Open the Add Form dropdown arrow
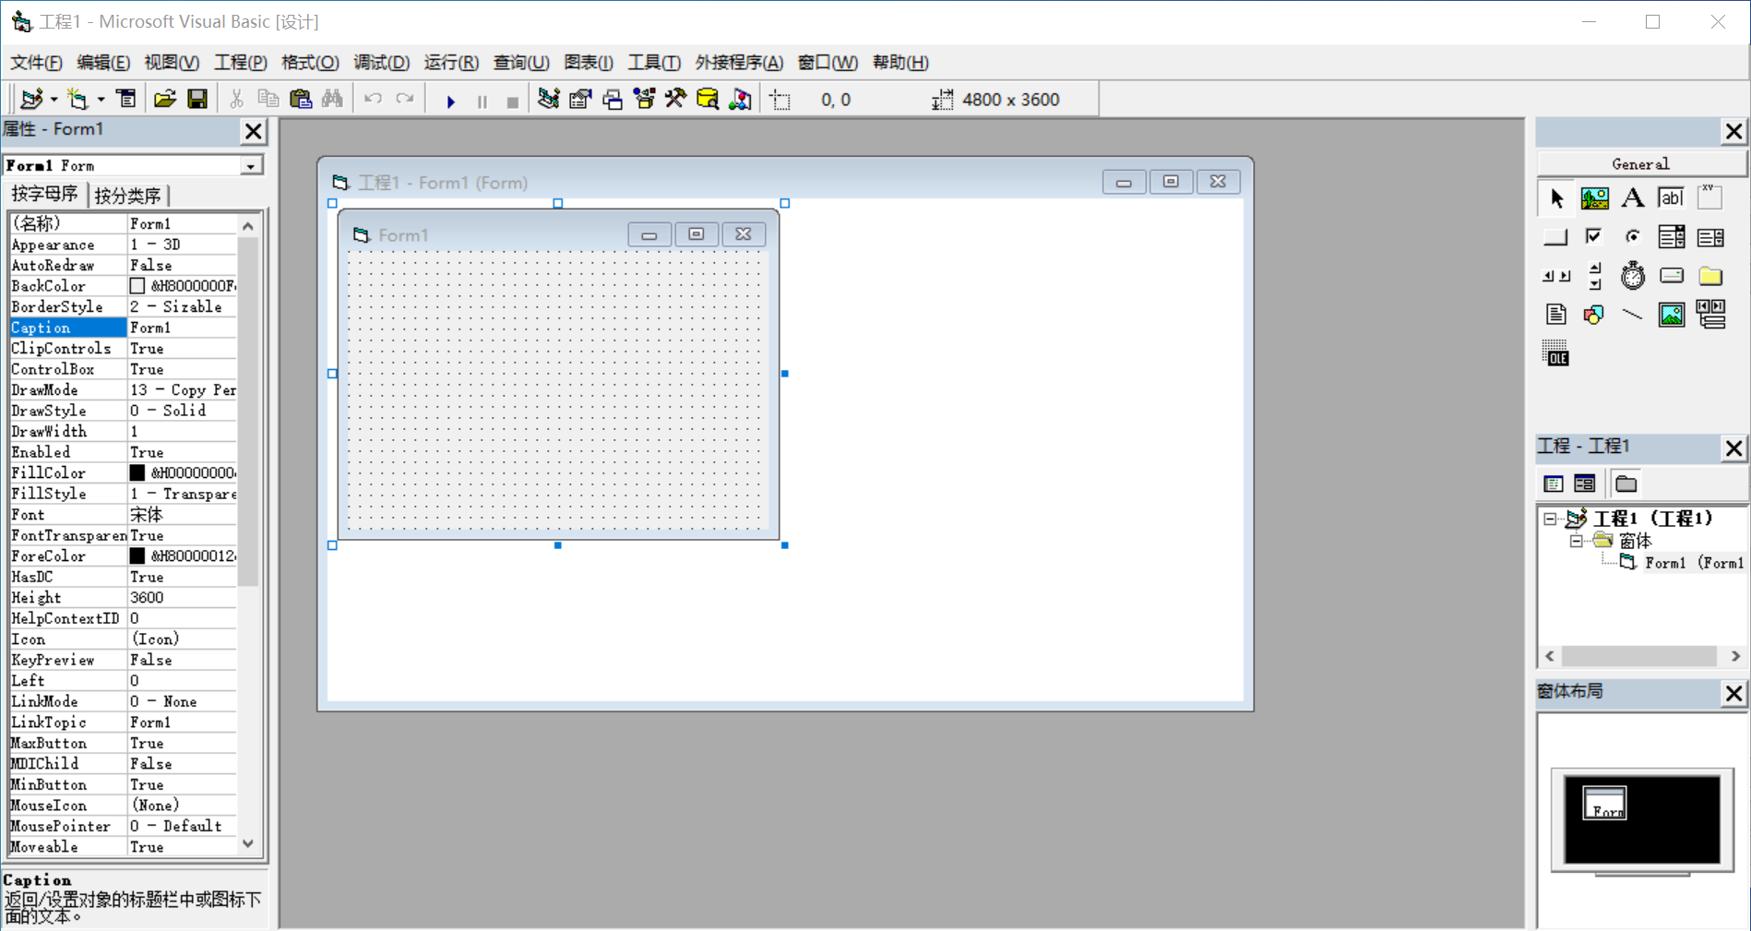The image size is (1751, 931). pos(100,100)
